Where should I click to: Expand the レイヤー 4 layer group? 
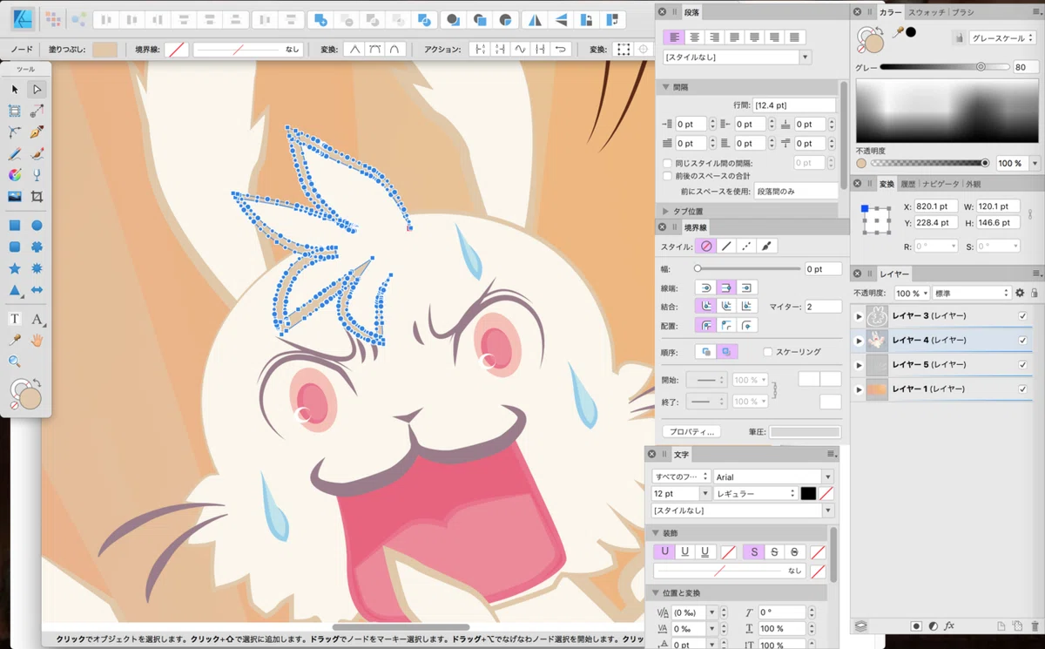tap(860, 341)
